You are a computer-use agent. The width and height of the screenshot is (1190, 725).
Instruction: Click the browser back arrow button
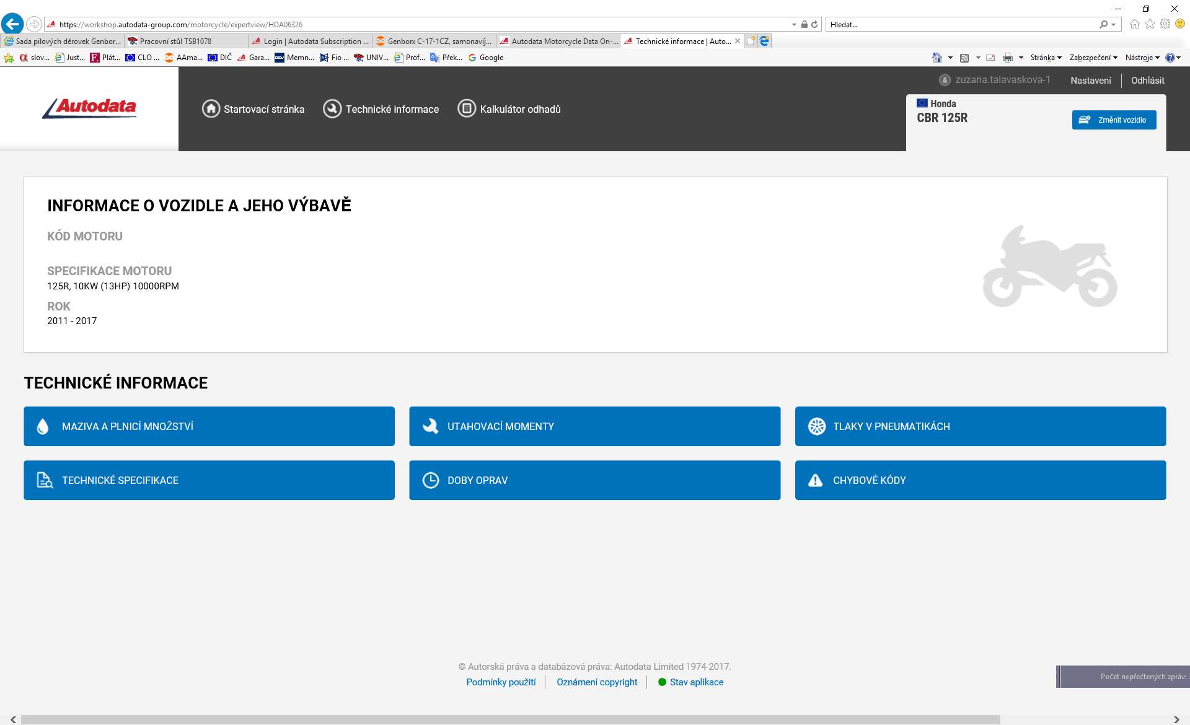pos(12,24)
